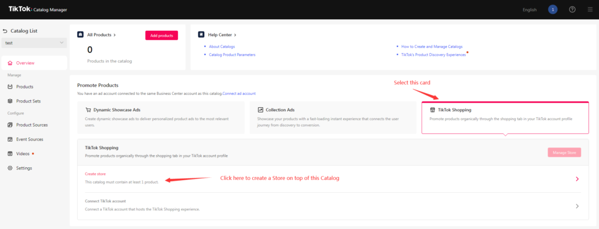
Task: Click the Product Sets stack icon
Action: pyautogui.click(x=10, y=101)
